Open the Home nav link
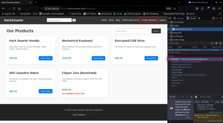The width and height of the screenshot is (223, 123). pyautogui.click(x=104, y=20)
